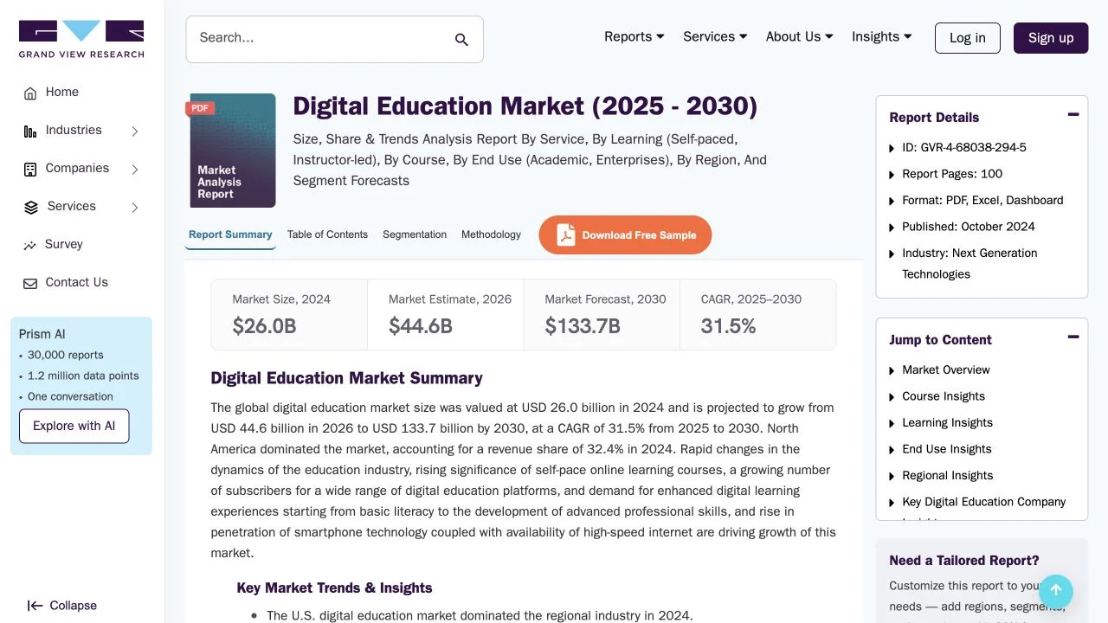Click the Log in button
Screen dimensions: 1108x623
968,38
